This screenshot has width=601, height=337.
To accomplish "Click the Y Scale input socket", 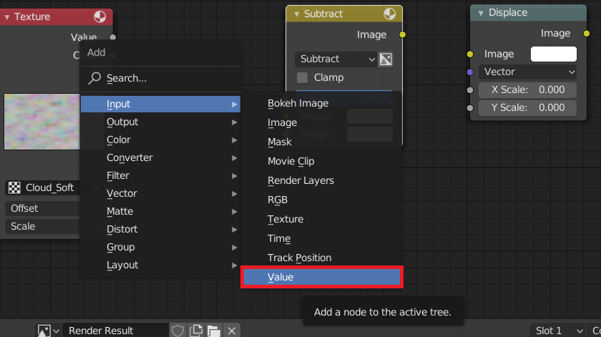I will 470,108.
